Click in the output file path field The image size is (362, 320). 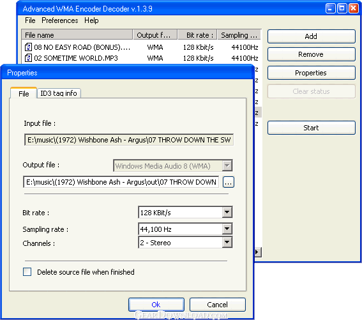click(x=121, y=182)
